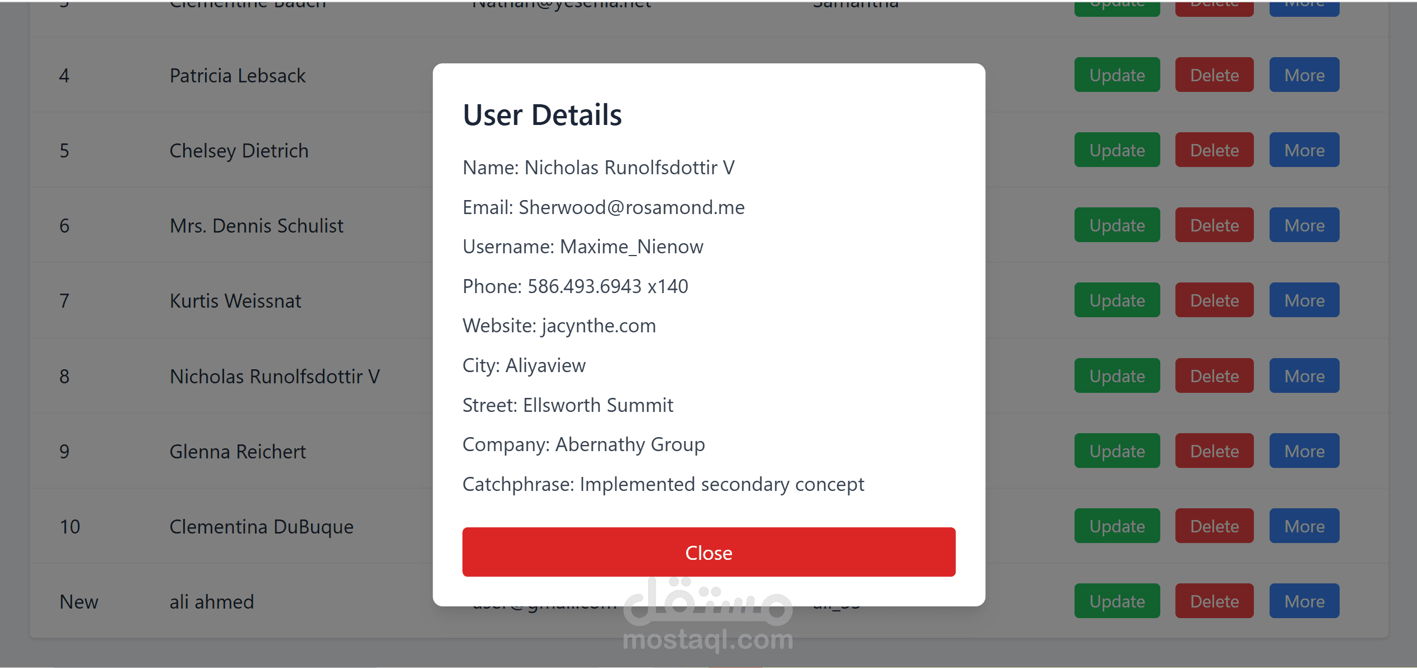1417x668 pixels.
Task: Open More options for Mrs. Dennis Schulist
Action: [1304, 225]
